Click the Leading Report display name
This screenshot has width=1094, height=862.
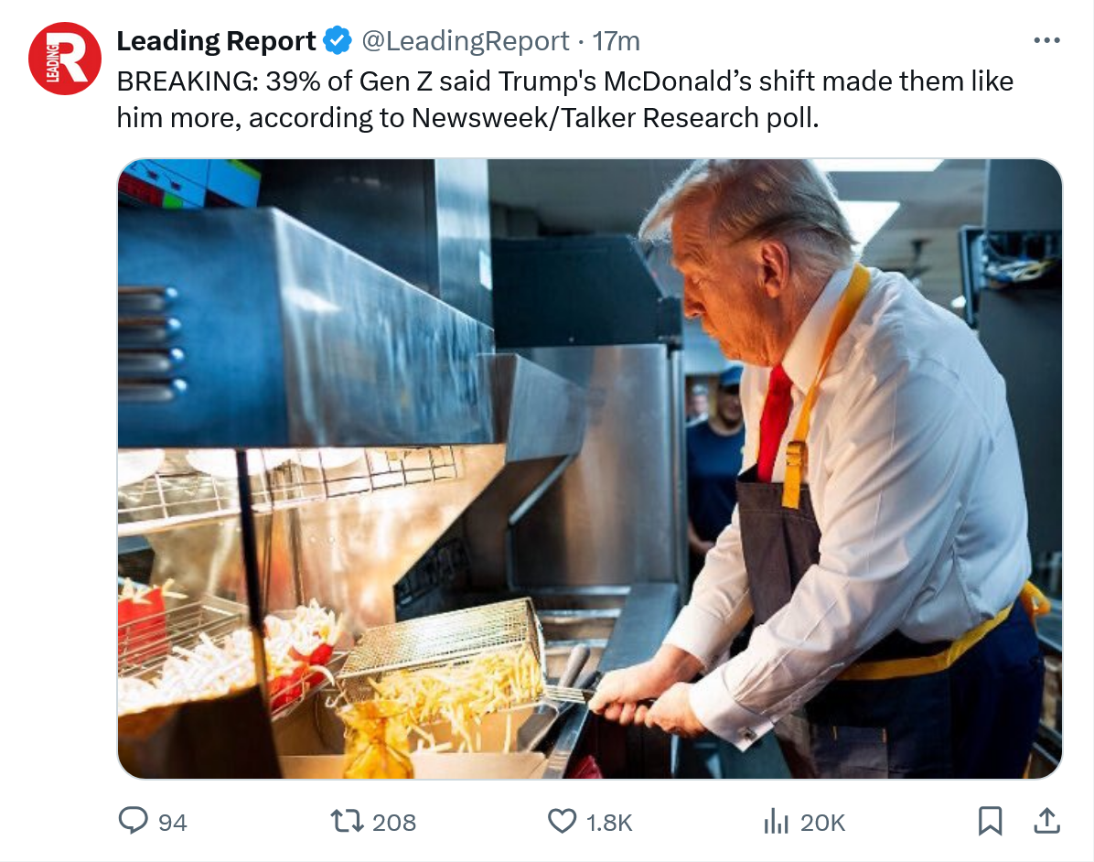tap(216, 41)
